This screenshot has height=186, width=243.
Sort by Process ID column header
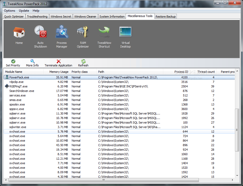click(x=176, y=72)
